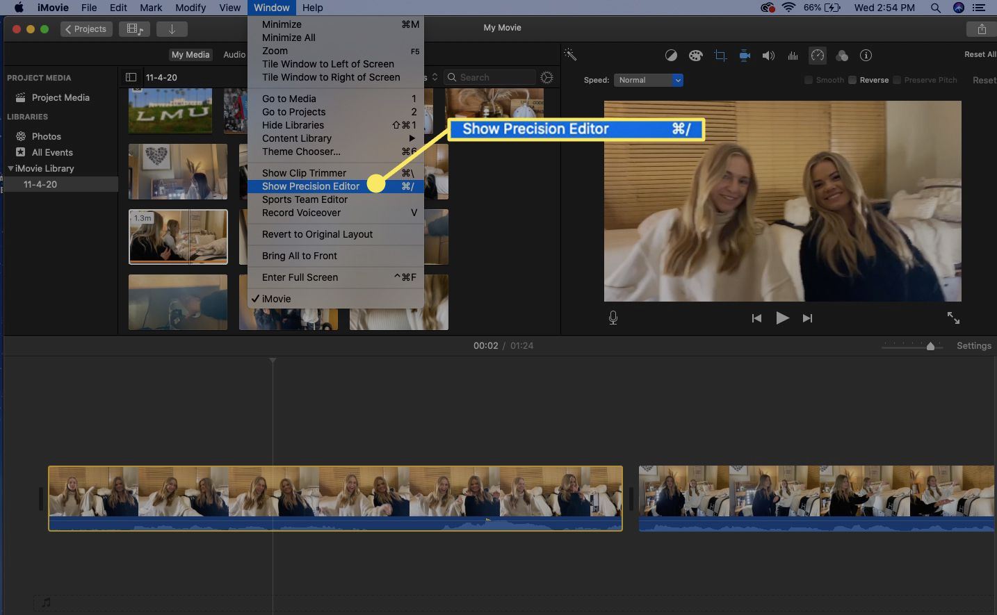Screen dimensions: 997x615
Task: Open noise reduction and equalizer tool
Action: [x=793, y=56]
